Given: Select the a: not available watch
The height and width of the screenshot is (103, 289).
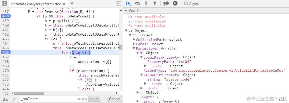Looking at the screenshot, I should (147, 21).
